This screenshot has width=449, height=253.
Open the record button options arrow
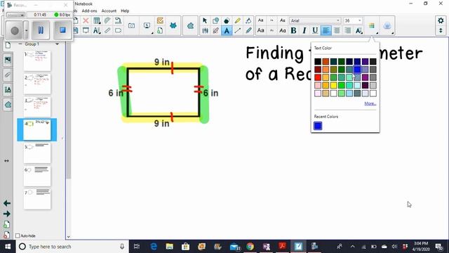pos(26,30)
